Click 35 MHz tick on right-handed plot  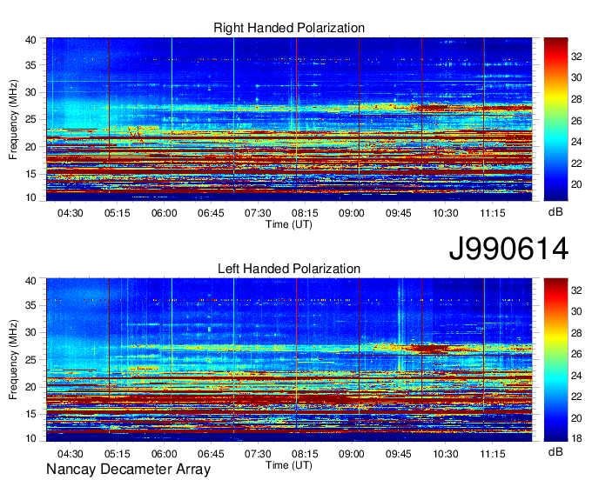[x=31, y=65]
